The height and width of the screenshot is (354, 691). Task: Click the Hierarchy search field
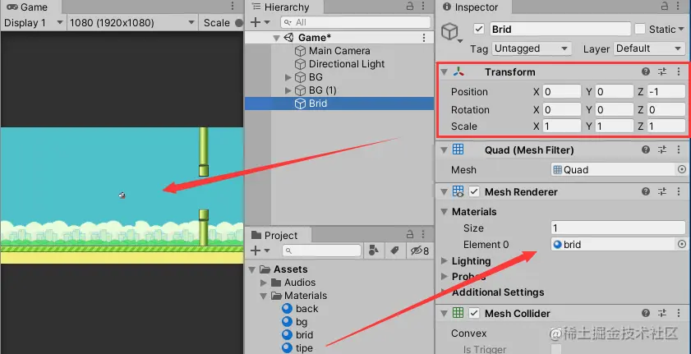[355, 22]
